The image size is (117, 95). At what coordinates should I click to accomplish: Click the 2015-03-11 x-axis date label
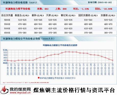tap(109, 69)
